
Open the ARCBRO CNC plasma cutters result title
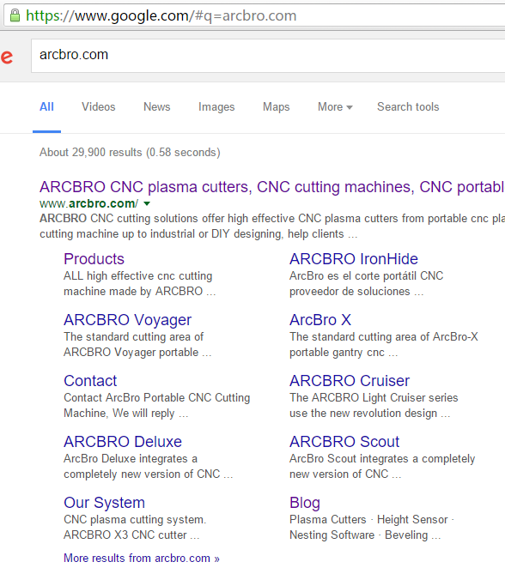point(272,187)
